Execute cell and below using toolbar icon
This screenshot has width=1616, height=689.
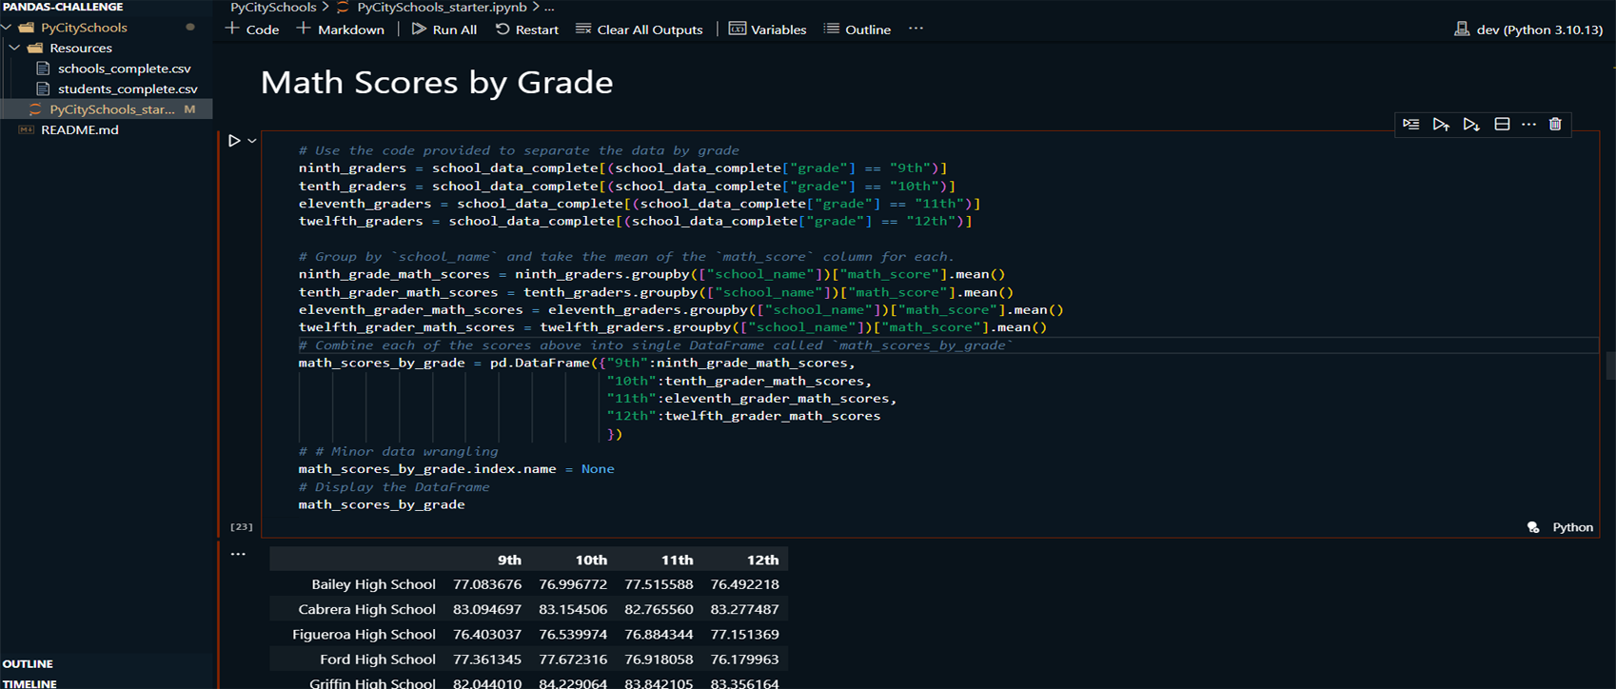[1471, 125]
